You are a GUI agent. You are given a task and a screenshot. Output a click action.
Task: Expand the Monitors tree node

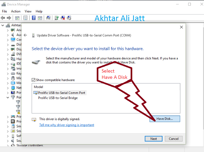pyautogui.click(x=8, y=83)
